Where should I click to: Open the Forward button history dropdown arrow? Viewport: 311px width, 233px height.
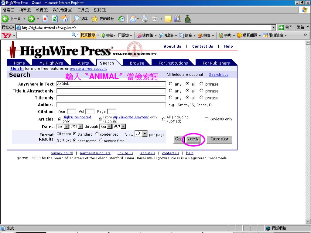coord(38,19)
